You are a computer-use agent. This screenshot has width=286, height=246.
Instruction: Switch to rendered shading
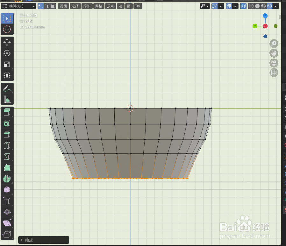click(x=269, y=6)
